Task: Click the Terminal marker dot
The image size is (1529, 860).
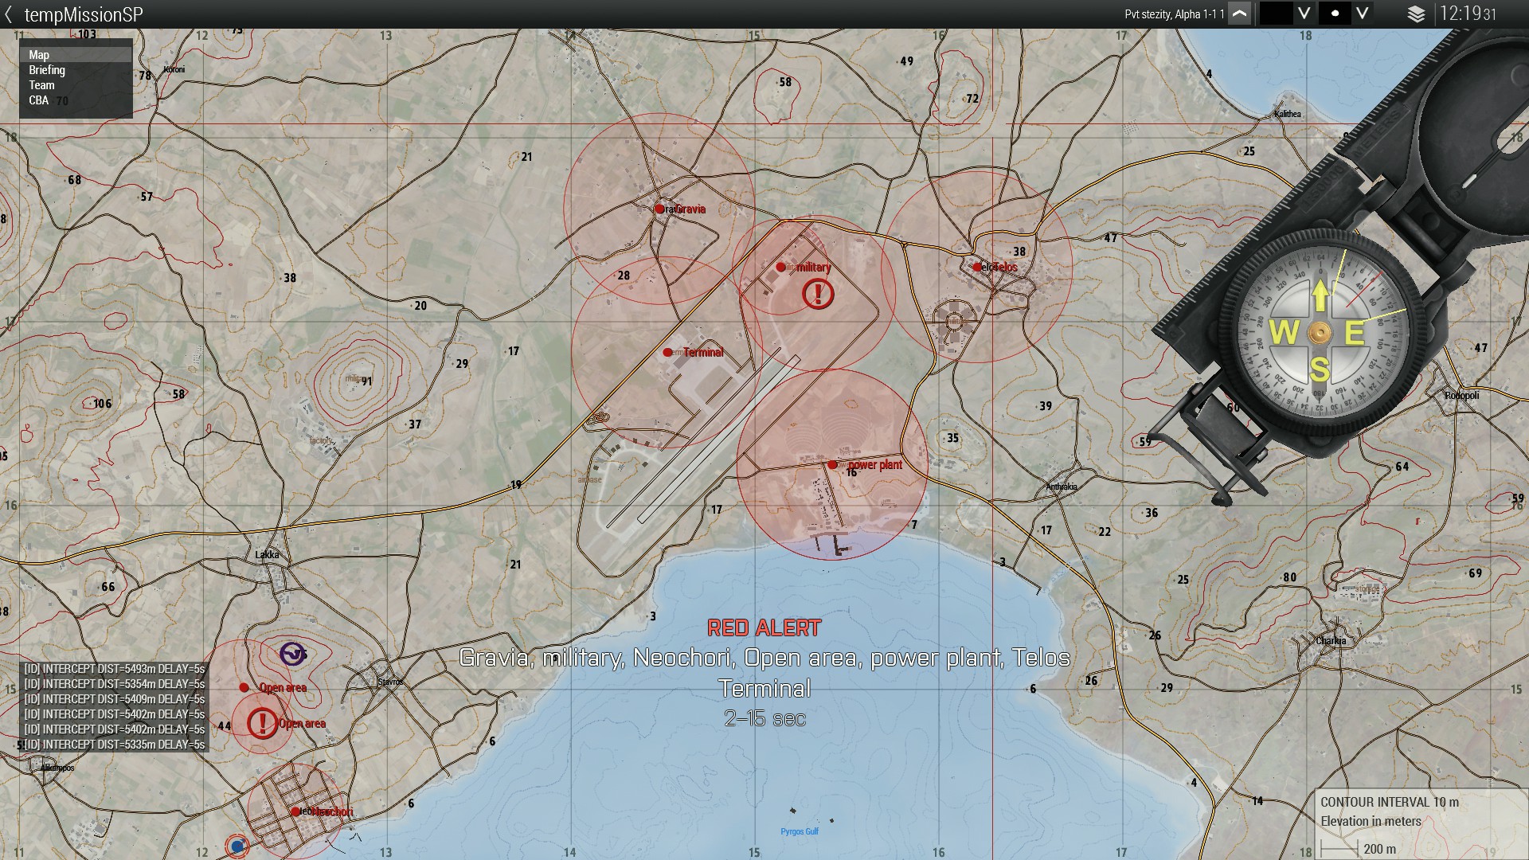Action: coord(667,352)
